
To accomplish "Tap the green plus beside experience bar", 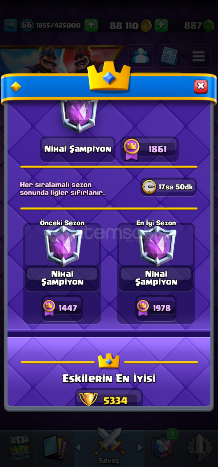I will [x=91, y=26].
